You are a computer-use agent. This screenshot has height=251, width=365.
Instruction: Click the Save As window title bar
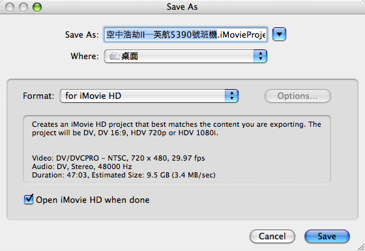(x=182, y=7)
